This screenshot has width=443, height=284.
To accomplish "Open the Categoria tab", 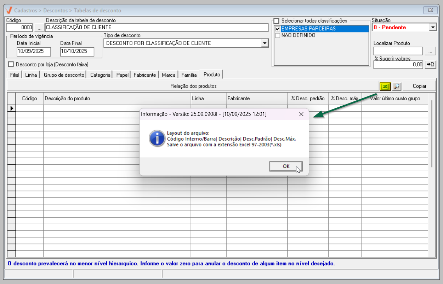I will click(100, 75).
